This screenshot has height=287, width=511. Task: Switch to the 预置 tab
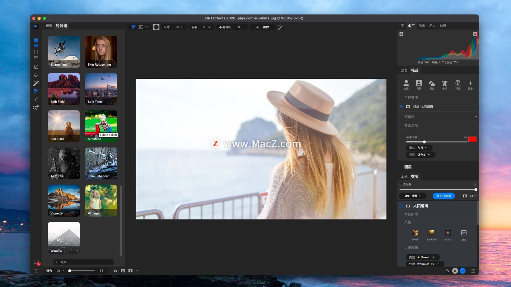[x=49, y=26]
